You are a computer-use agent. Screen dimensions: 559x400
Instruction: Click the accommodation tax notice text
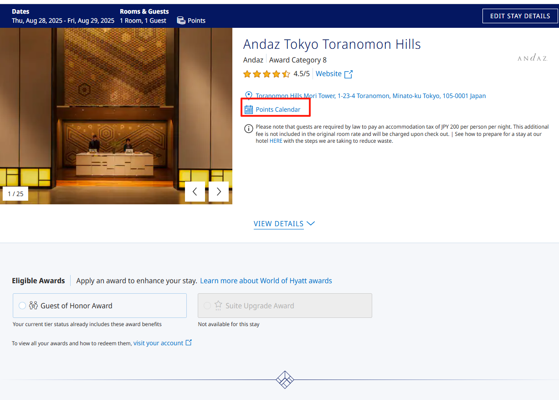(x=402, y=134)
